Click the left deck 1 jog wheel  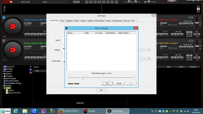pos(12,26)
